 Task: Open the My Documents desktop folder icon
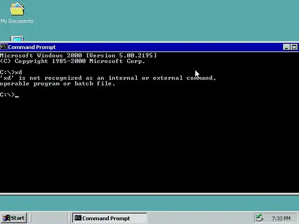click(x=17, y=9)
